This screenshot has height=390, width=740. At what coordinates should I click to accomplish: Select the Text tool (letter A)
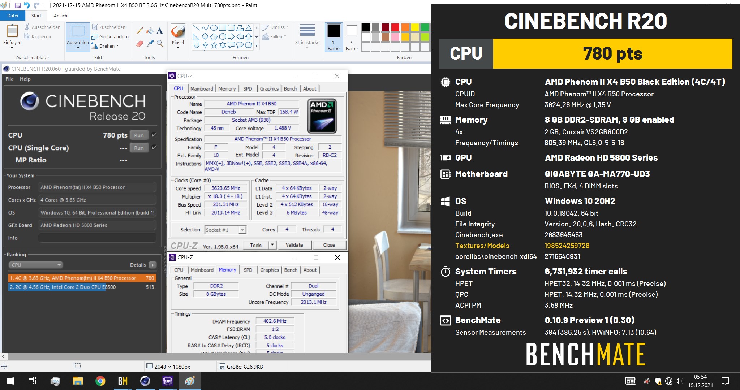(x=160, y=31)
